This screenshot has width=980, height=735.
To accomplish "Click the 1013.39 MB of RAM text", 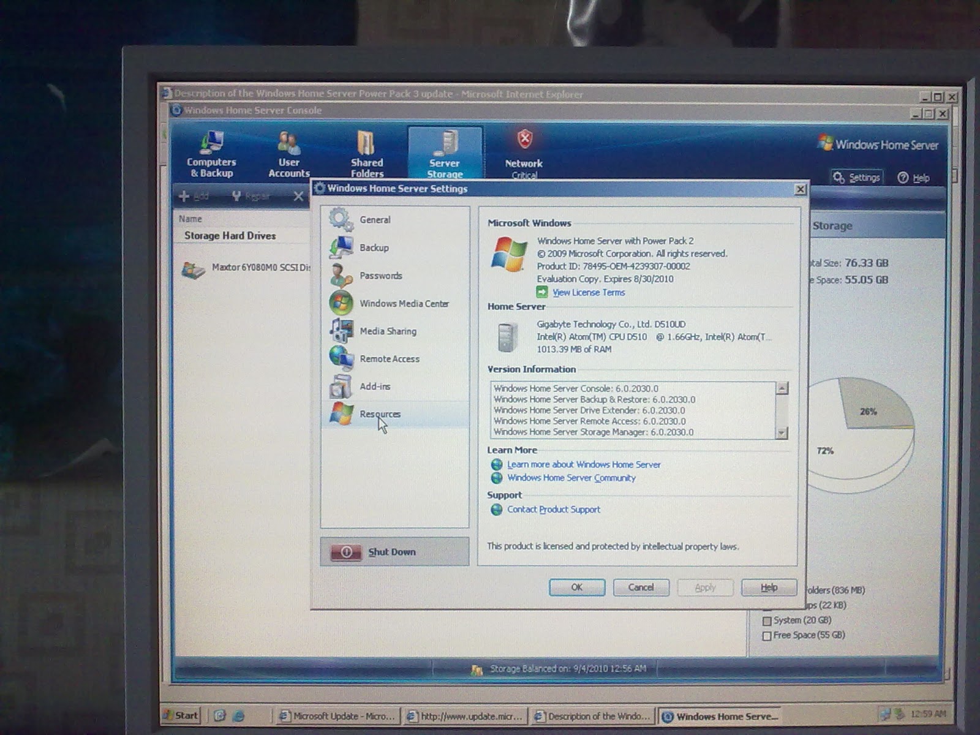I will click(x=574, y=349).
